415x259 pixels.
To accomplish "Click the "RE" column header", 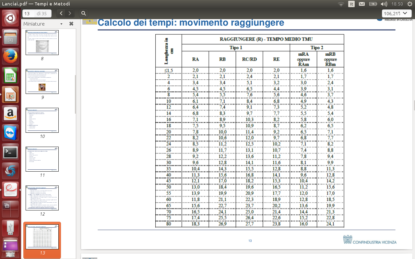I will tap(276, 59).
